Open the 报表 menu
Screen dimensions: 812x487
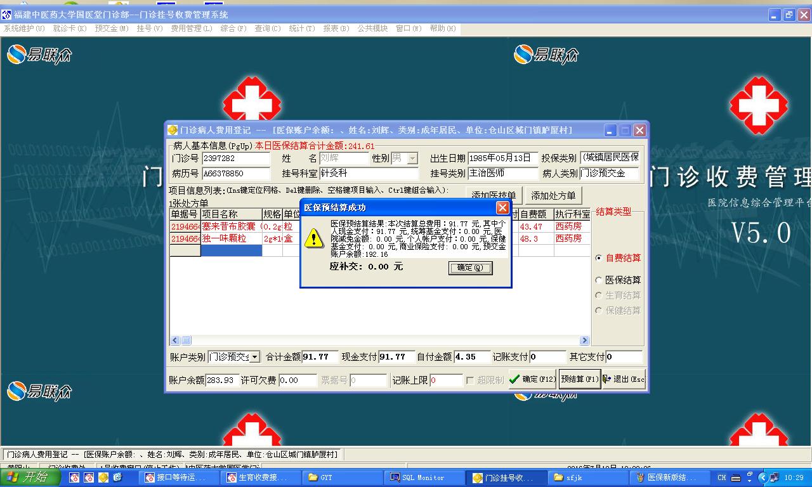click(336, 29)
